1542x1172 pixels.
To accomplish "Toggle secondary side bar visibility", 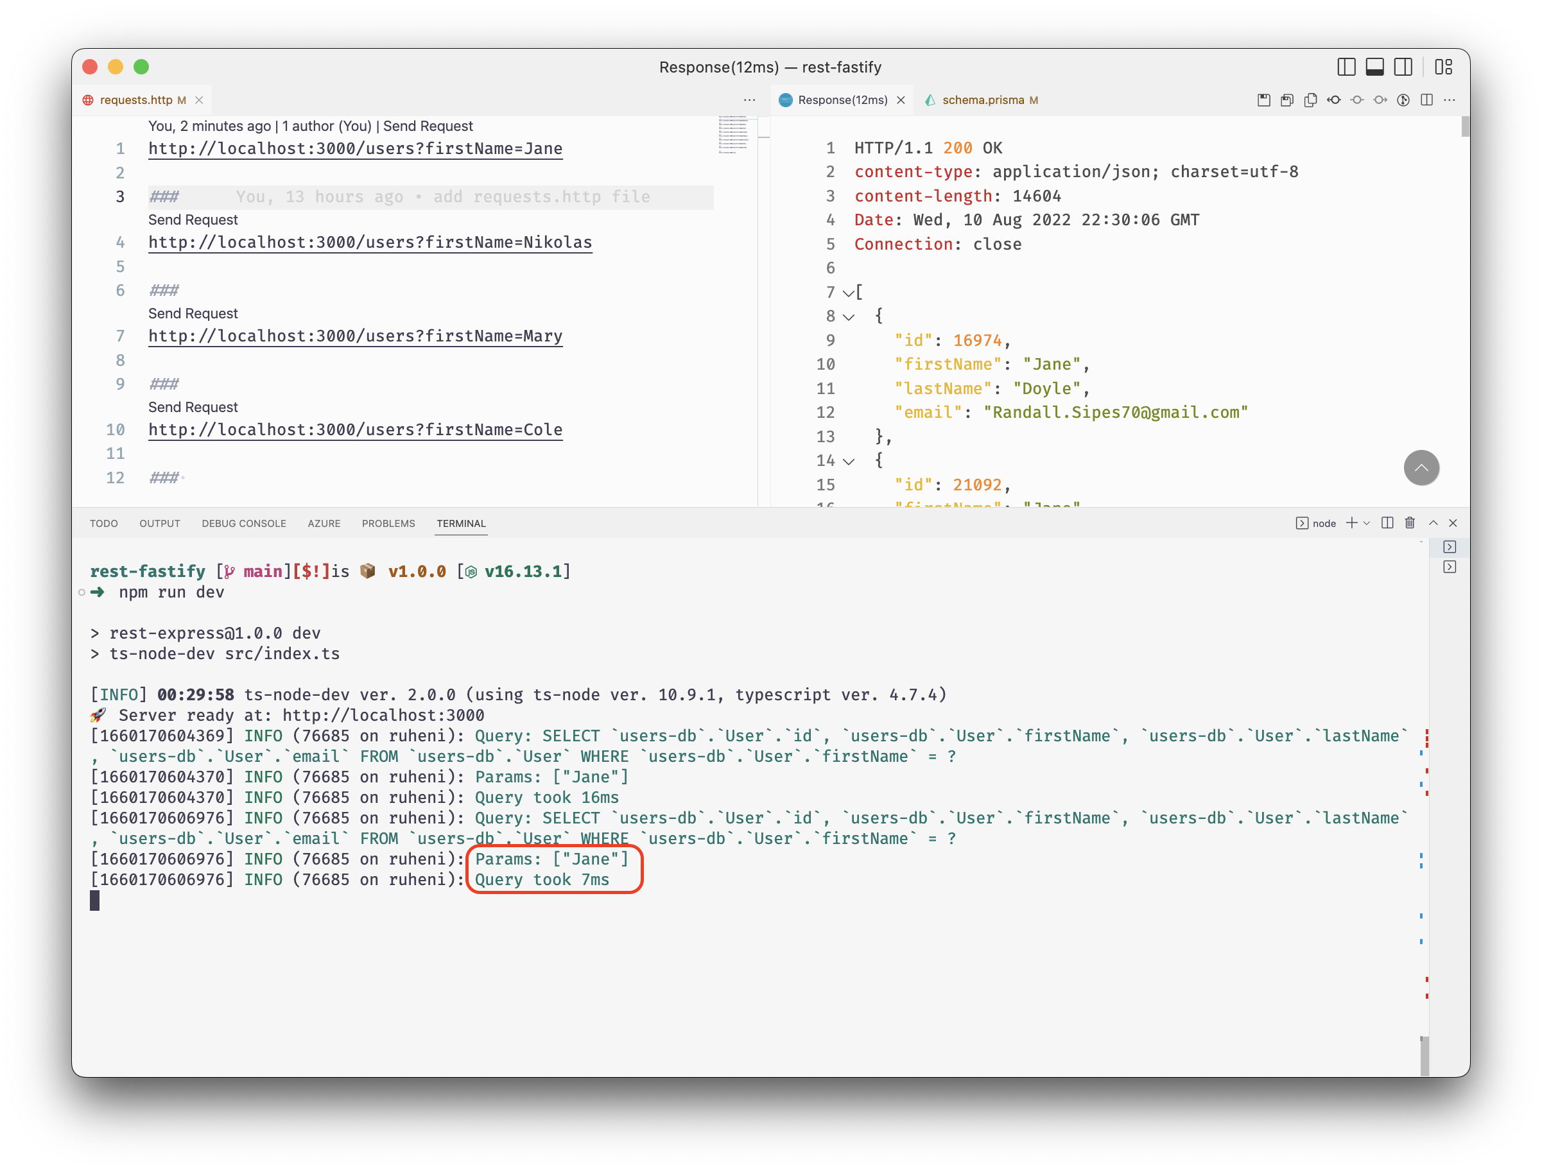I will 1403,67.
